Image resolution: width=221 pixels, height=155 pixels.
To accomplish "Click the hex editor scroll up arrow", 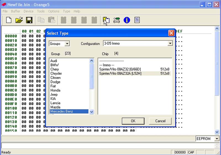I will pos(217,29).
